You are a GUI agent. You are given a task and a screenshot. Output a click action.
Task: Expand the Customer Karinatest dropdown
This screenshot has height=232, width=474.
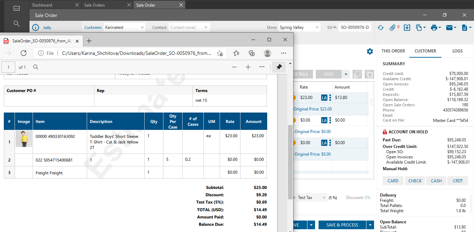[142, 27]
